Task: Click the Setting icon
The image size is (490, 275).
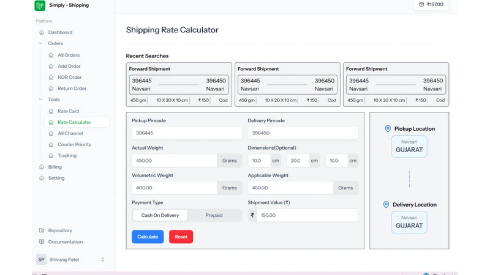Action: click(42, 178)
